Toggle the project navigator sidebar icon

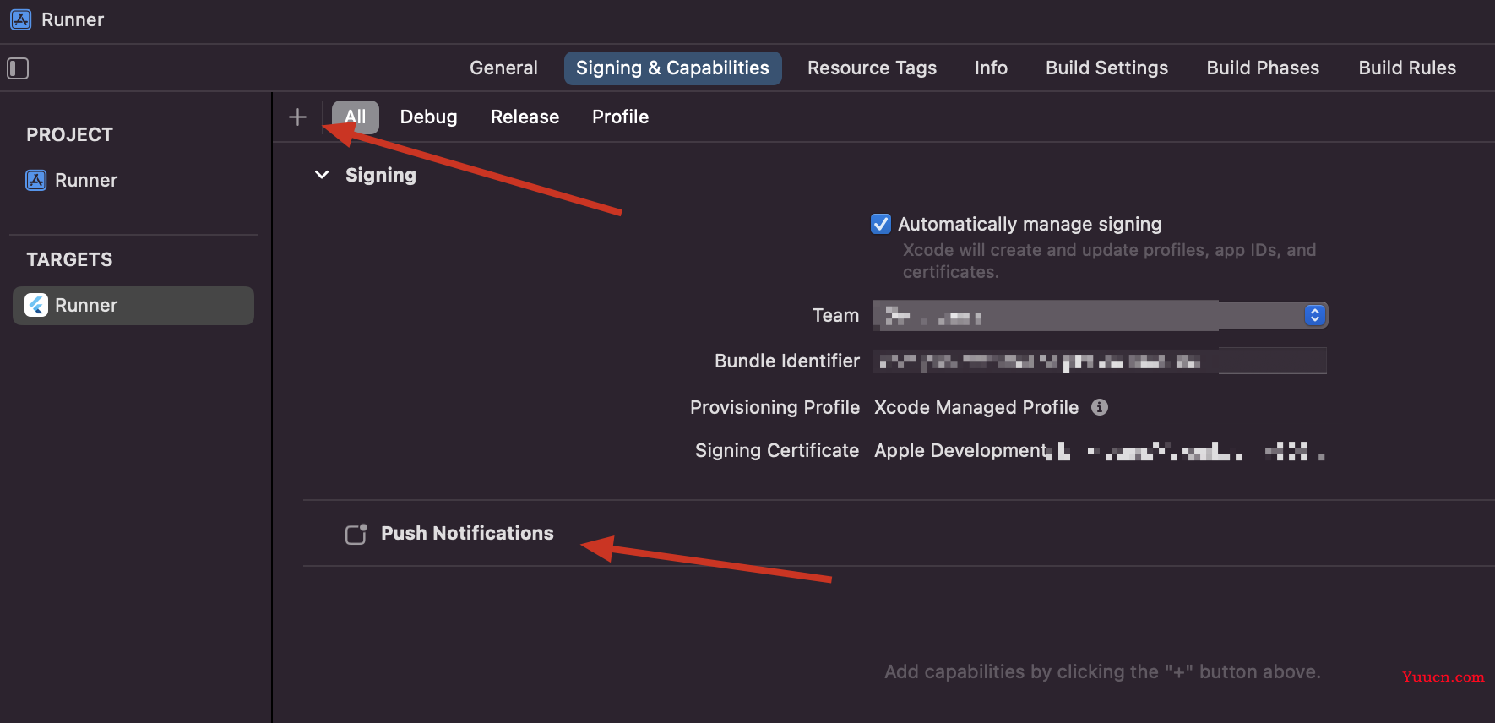tap(18, 68)
